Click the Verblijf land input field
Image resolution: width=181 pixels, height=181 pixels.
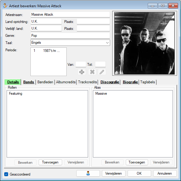46,28
